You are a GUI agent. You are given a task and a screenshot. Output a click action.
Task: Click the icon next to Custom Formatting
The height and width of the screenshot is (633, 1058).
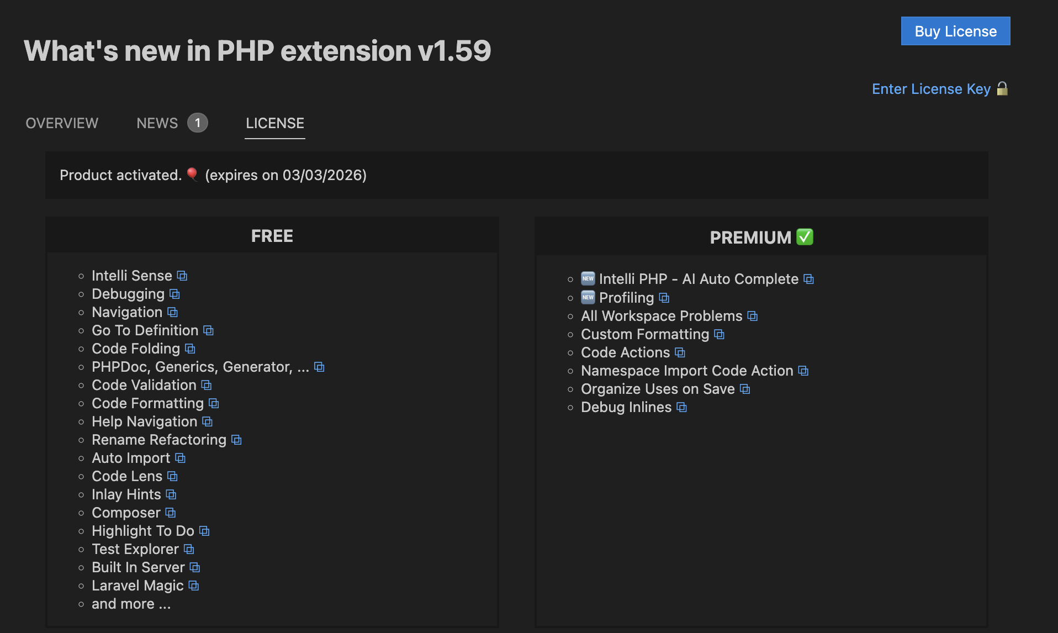coord(719,334)
